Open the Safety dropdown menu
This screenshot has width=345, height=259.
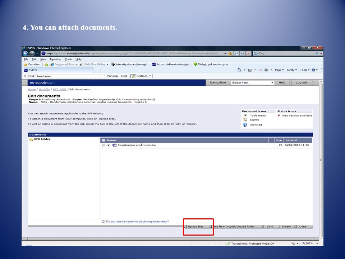[x=292, y=70]
